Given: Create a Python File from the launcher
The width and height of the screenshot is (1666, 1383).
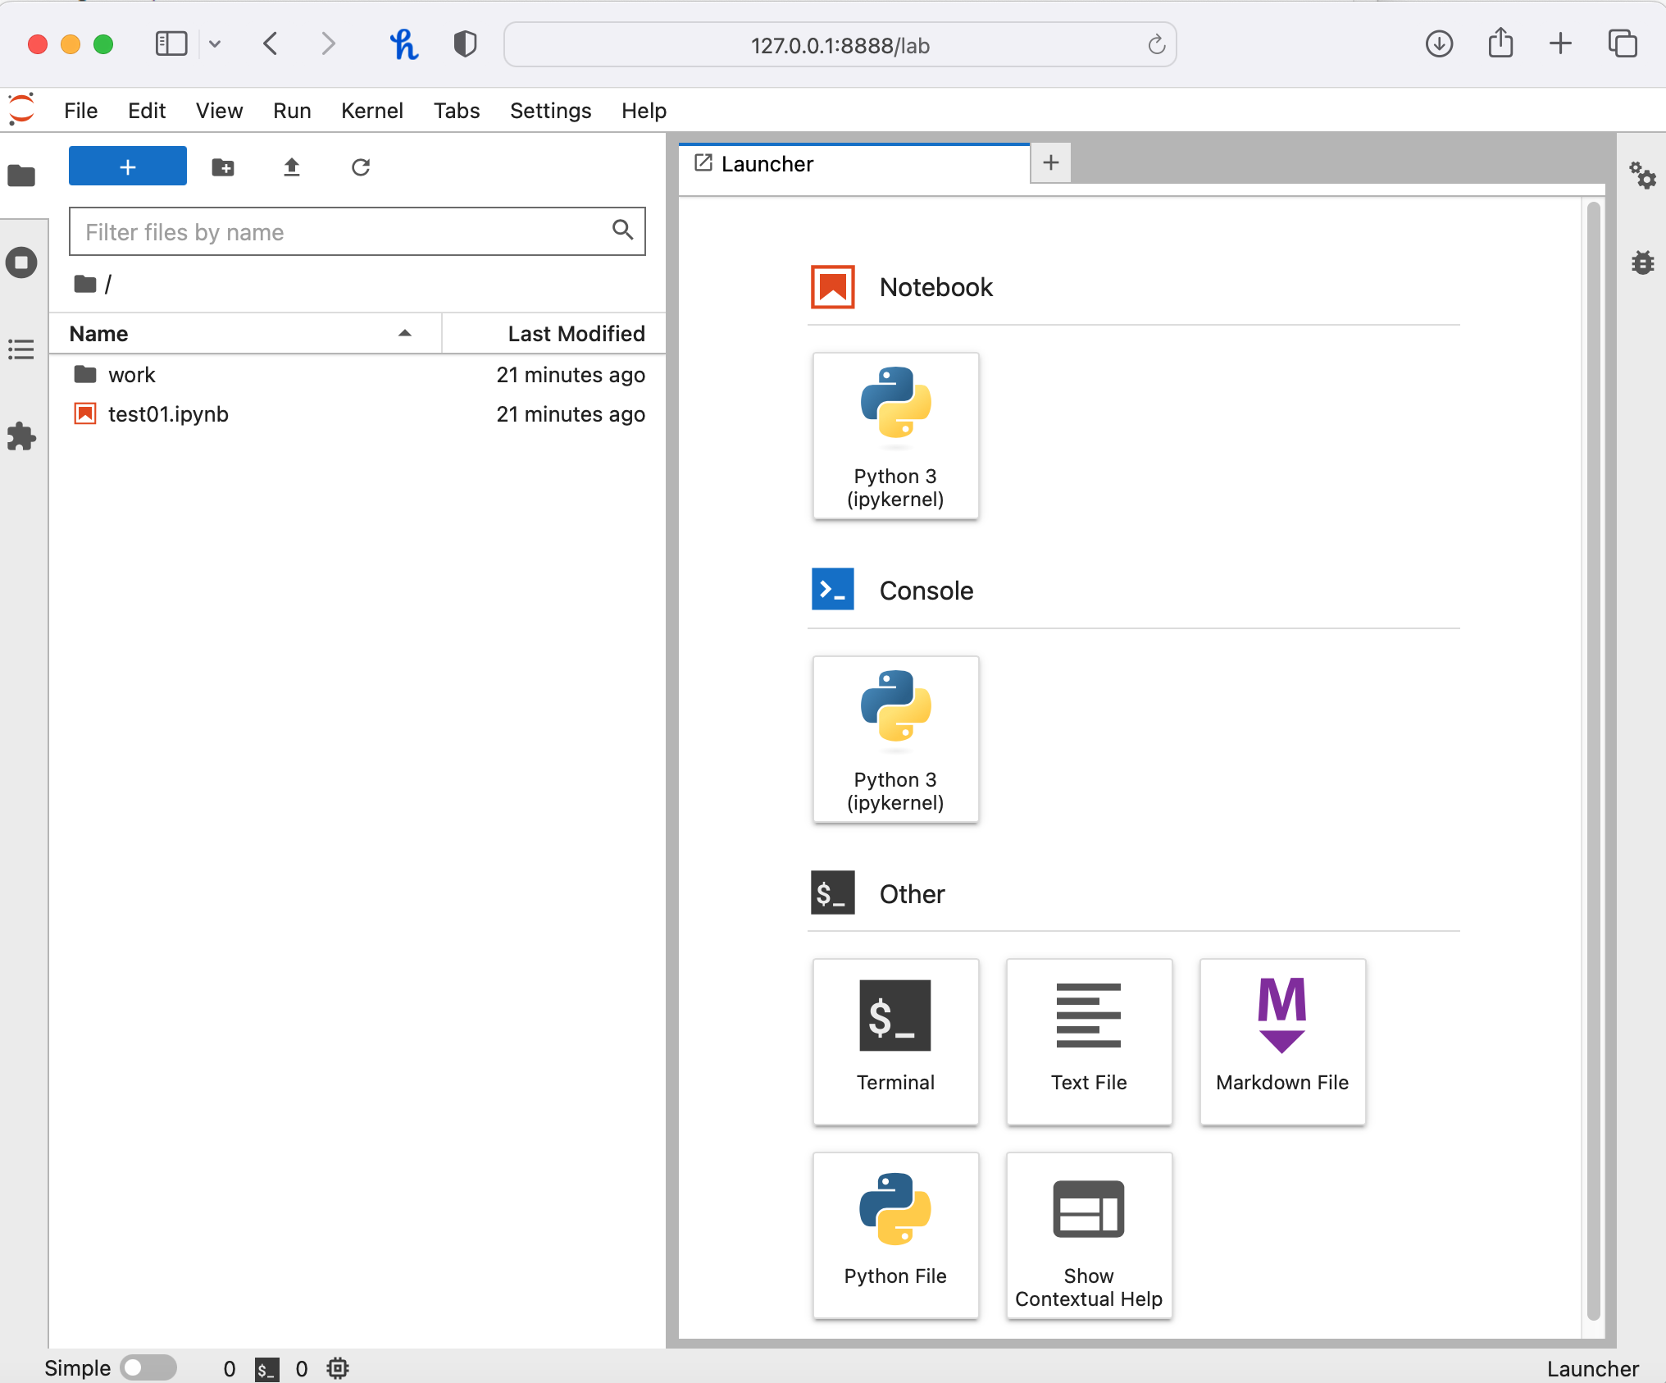Looking at the screenshot, I should (x=895, y=1235).
